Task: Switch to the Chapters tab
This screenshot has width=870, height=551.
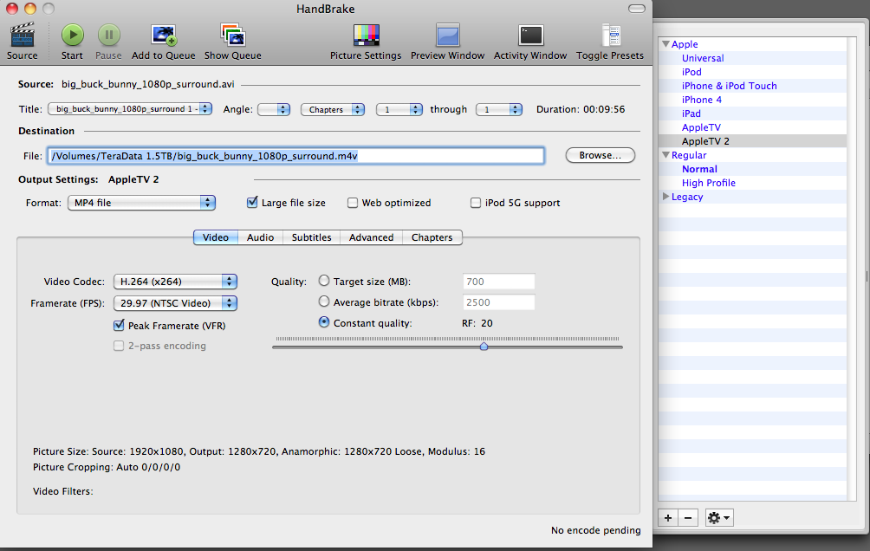Action: click(432, 237)
